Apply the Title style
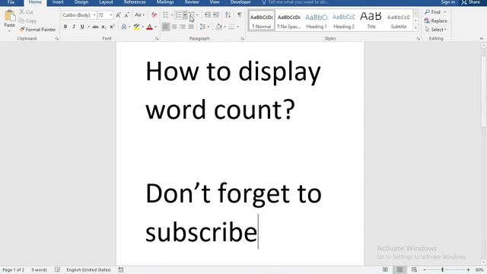 [x=371, y=21]
